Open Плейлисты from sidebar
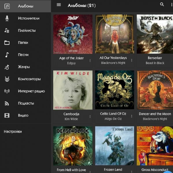This screenshot has width=173, height=173. (25, 31)
